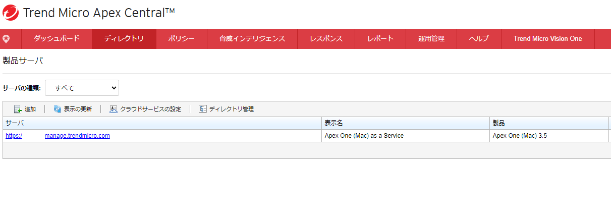Click the 追加 (add) server icon

[x=18, y=109]
